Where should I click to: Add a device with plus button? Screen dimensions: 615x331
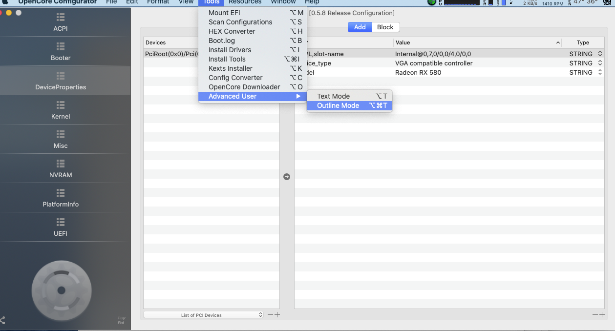[277, 315]
